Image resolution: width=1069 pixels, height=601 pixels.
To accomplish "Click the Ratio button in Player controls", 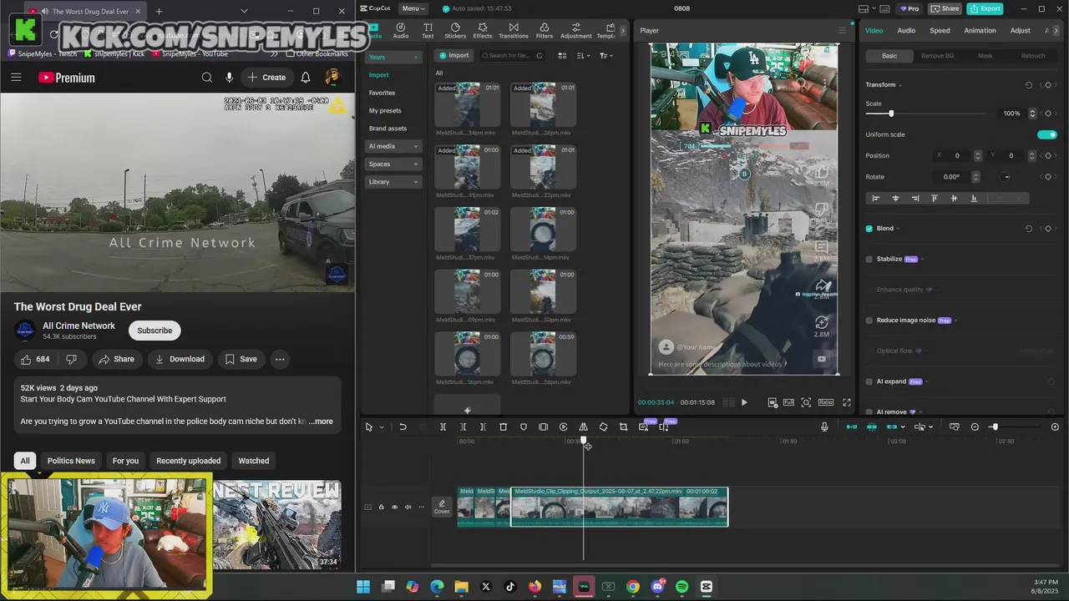I will tap(827, 402).
